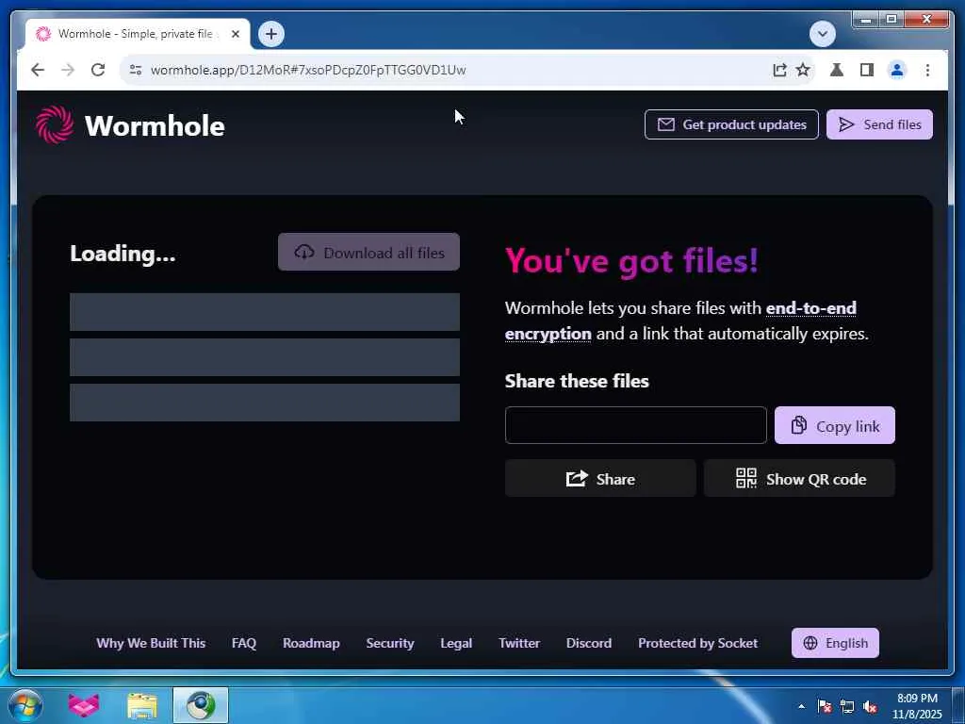Click the Send files button

coord(879,124)
